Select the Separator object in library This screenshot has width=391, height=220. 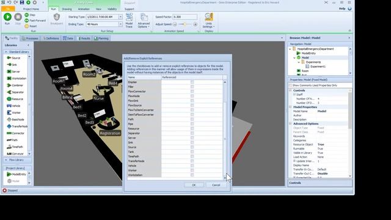[x=15, y=92]
